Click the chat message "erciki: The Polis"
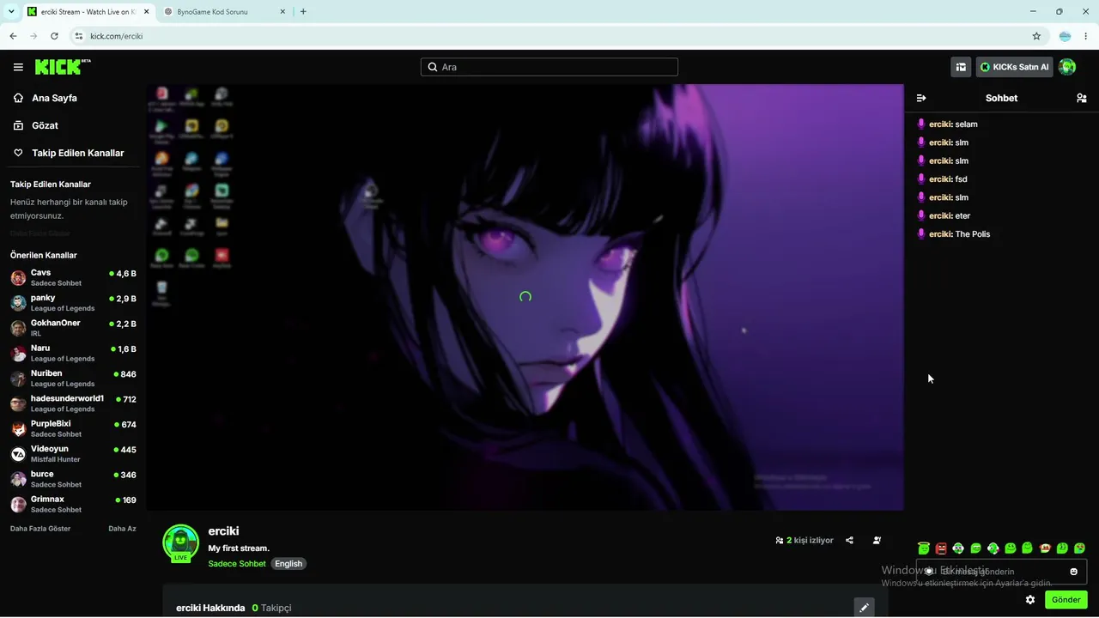The image size is (1099, 618). [x=954, y=234]
